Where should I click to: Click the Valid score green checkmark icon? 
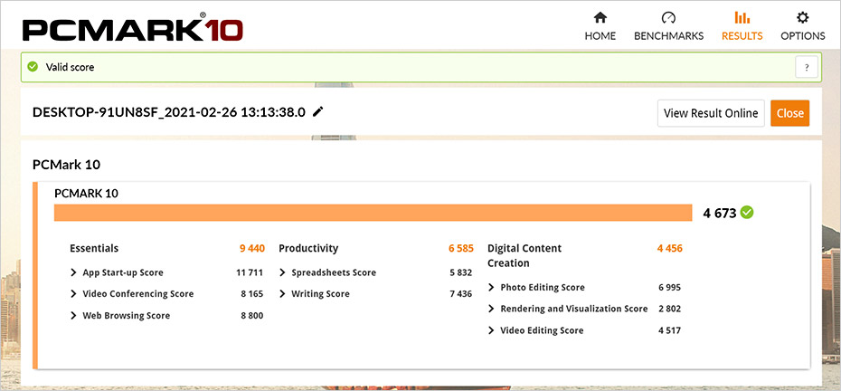point(33,67)
